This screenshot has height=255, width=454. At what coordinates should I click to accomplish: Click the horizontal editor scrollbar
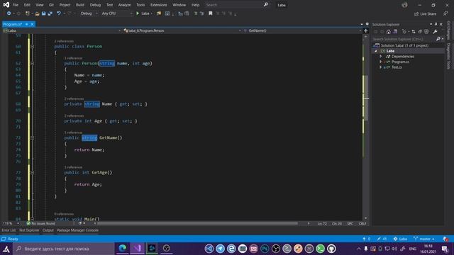tap(198, 224)
